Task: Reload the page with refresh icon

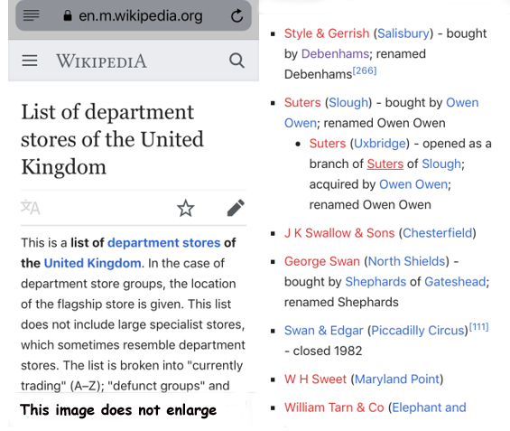Action: coord(236,15)
